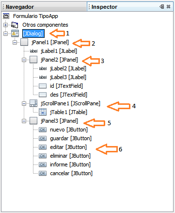Select informe [JButton] in tree

[70, 164]
